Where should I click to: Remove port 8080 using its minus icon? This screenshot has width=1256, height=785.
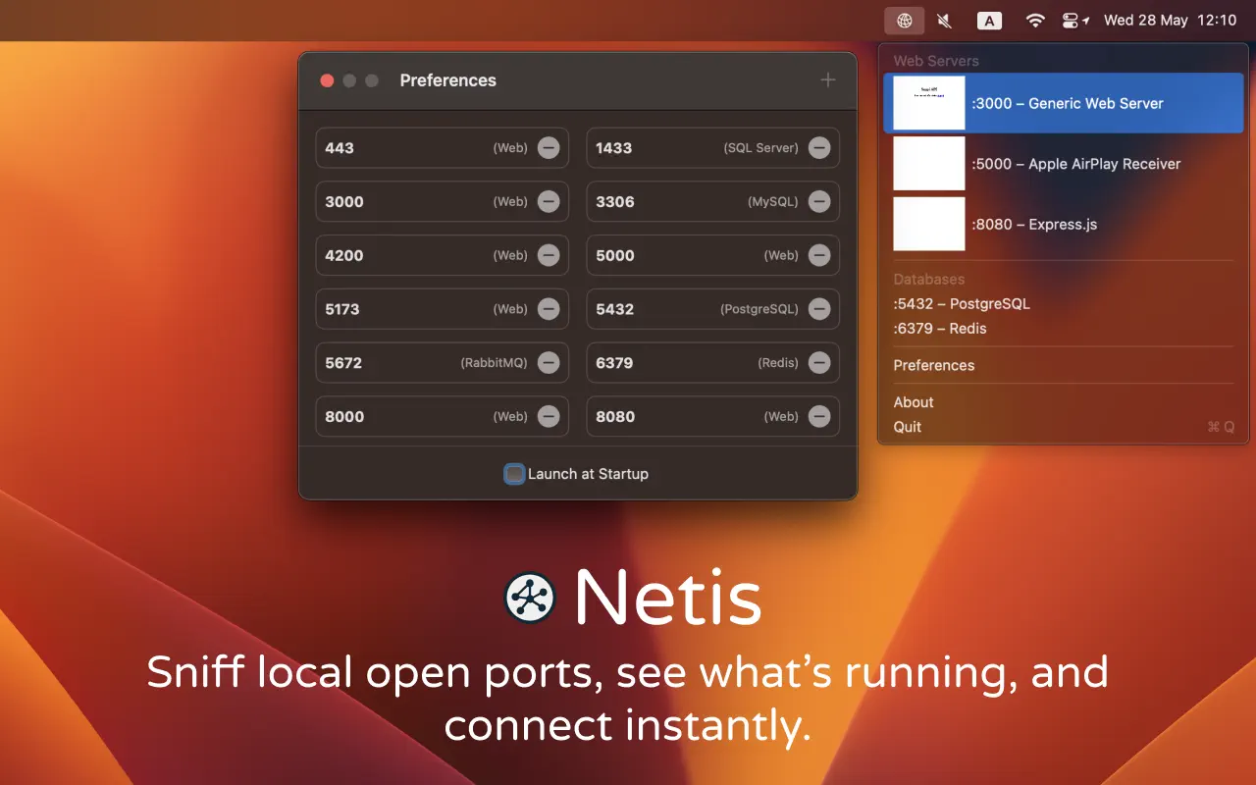(x=819, y=416)
